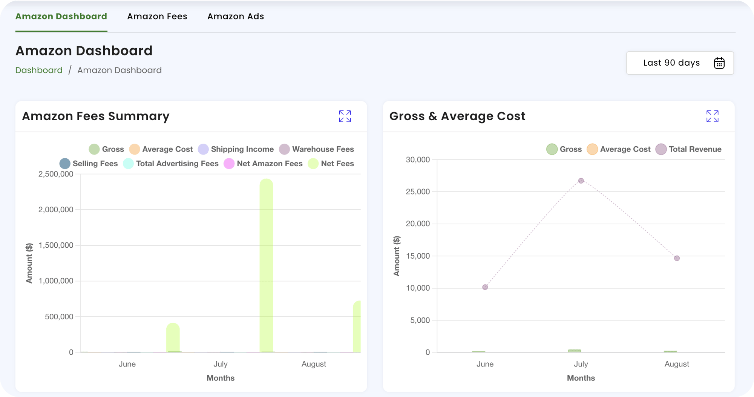
Task: Click the June Net Fees bar
Action: [173, 337]
